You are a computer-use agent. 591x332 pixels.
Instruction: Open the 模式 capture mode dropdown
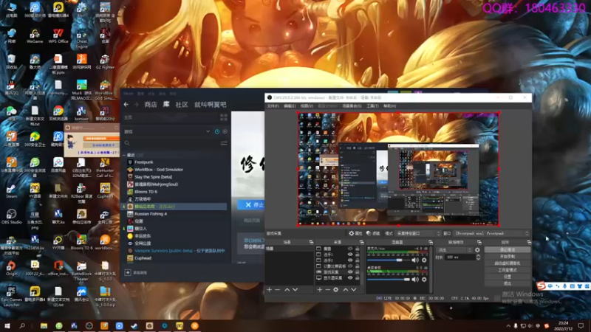click(x=417, y=233)
